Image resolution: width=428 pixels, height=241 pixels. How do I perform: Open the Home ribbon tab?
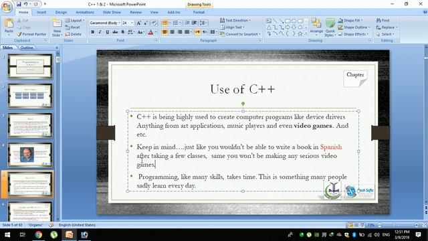(x=23, y=12)
